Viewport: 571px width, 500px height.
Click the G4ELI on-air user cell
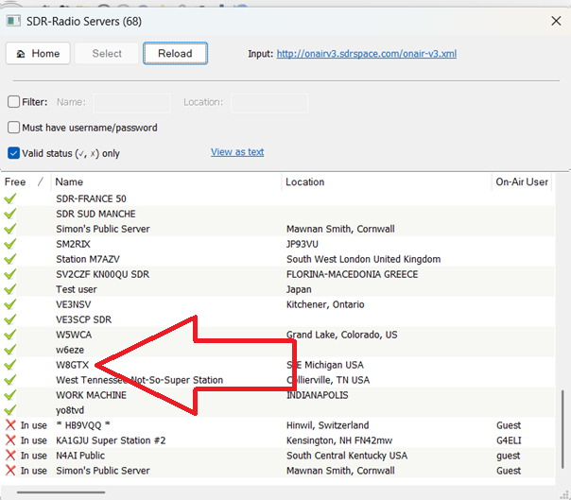509,440
